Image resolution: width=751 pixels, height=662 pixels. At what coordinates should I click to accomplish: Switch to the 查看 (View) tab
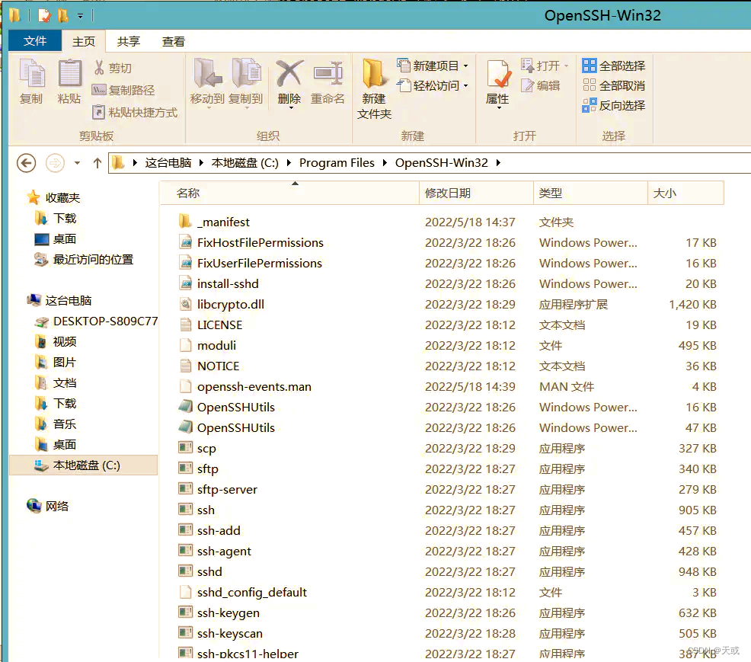pyautogui.click(x=173, y=41)
